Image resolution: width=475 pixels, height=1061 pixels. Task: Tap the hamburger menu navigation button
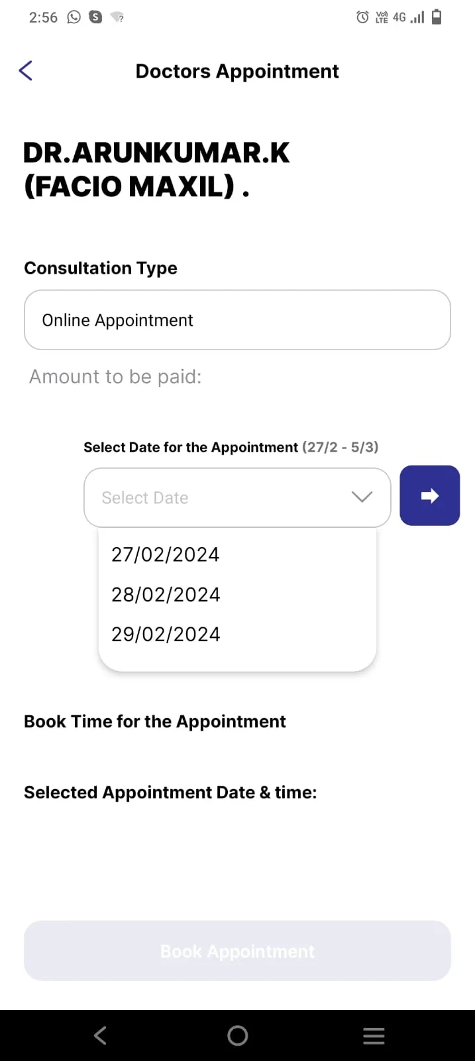click(374, 1034)
